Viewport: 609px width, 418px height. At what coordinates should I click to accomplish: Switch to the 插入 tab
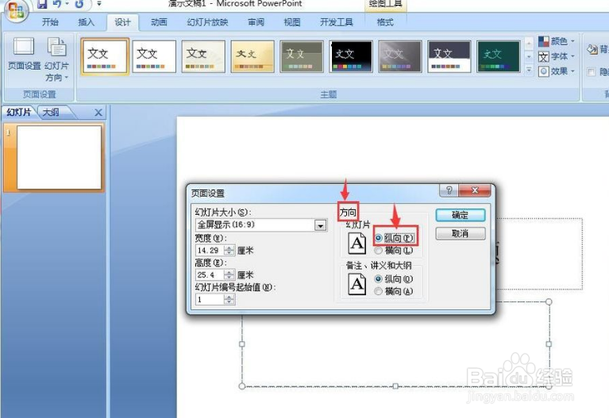click(87, 22)
